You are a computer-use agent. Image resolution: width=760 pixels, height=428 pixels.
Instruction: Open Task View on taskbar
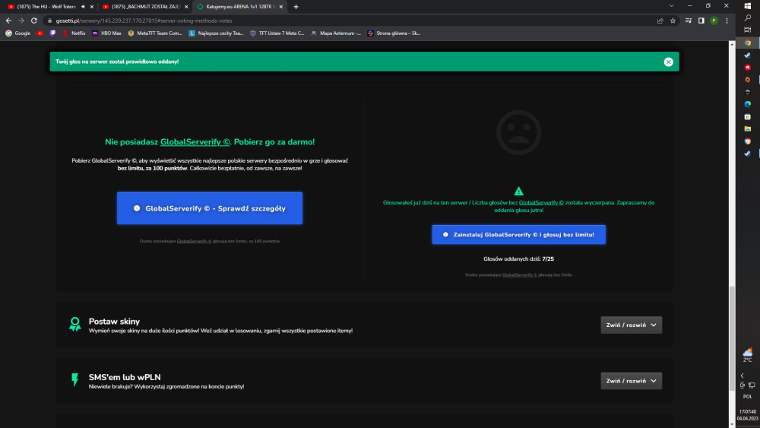pyautogui.click(x=748, y=30)
